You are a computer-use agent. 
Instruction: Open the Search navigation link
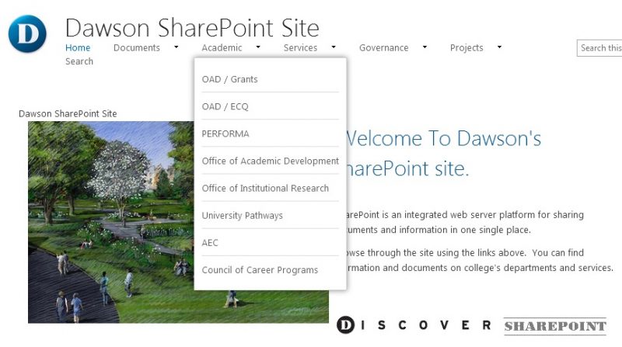(79, 61)
